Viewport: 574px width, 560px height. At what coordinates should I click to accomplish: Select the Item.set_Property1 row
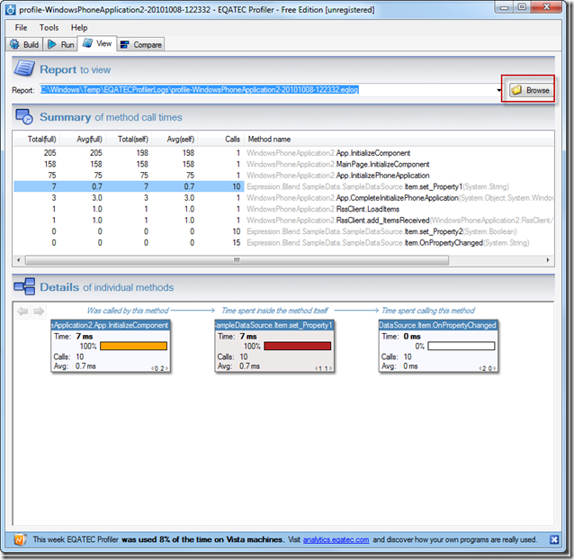(283, 186)
